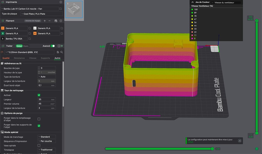
Task: Close the configuration update notification
Action: (x=240, y=141)
